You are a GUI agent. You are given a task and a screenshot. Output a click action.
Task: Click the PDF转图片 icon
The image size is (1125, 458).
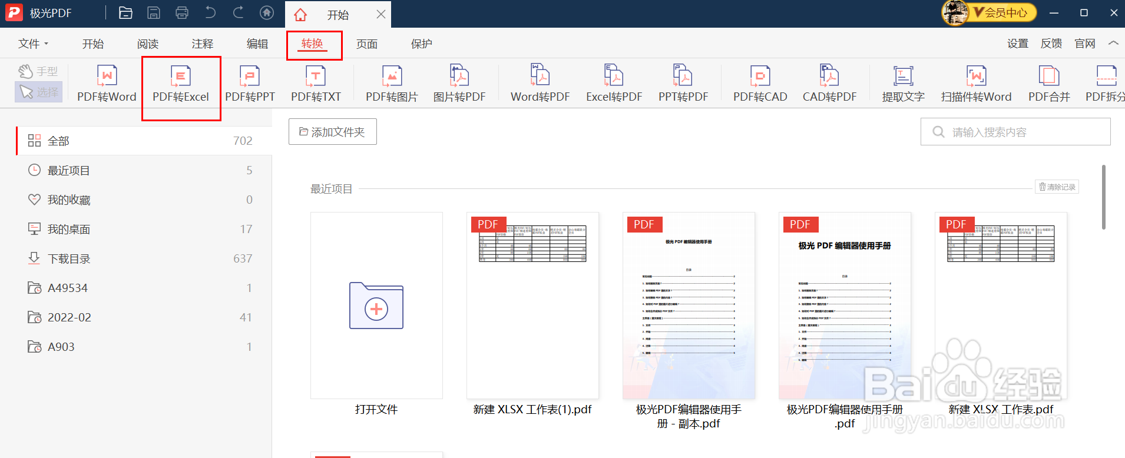click(392, 84)
